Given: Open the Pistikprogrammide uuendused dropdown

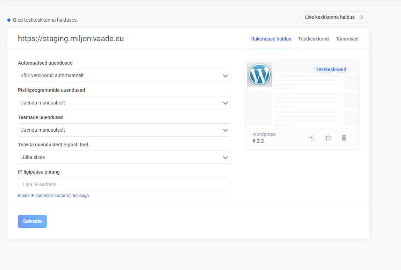Looking at the screenshot, I should pos(124,103).
